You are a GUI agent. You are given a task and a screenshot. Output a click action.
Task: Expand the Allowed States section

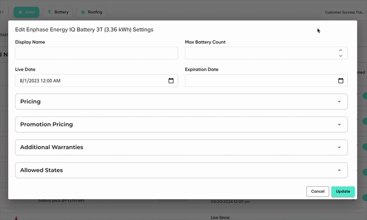(181, 170)
